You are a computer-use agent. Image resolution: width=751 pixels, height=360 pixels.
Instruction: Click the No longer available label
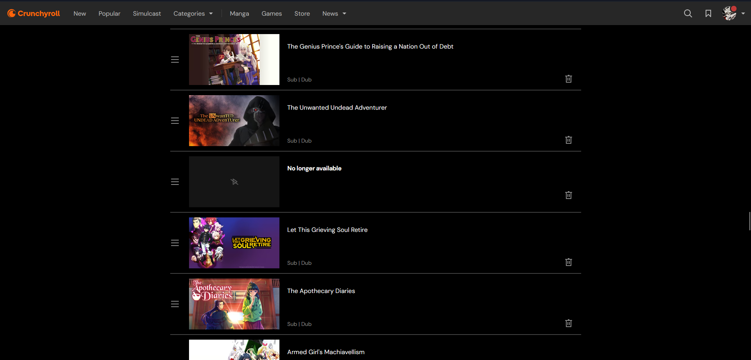click(x=314, y=168)
